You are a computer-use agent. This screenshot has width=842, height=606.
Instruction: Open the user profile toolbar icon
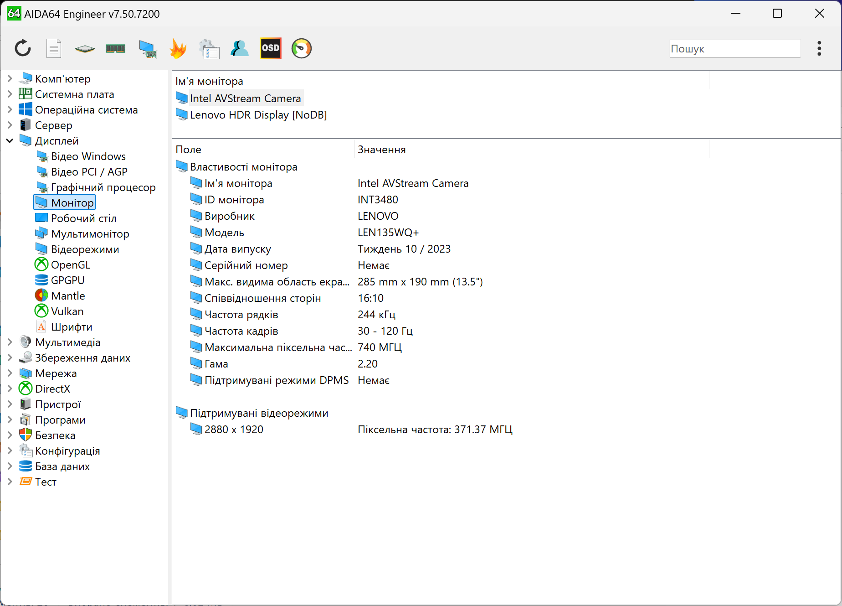click(240, 48)
